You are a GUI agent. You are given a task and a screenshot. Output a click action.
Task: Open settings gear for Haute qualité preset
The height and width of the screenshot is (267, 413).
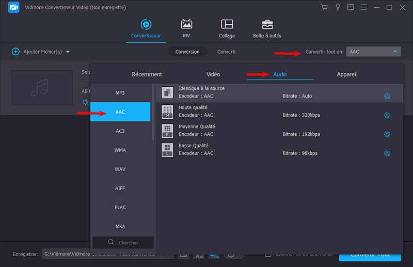[x=387, y=115]
